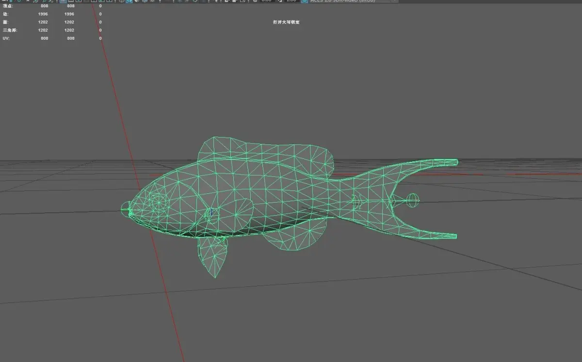The image size is (582, 362).
Task: Click the 0 value in the 三角形 row
Action: (x=100, y=30)
